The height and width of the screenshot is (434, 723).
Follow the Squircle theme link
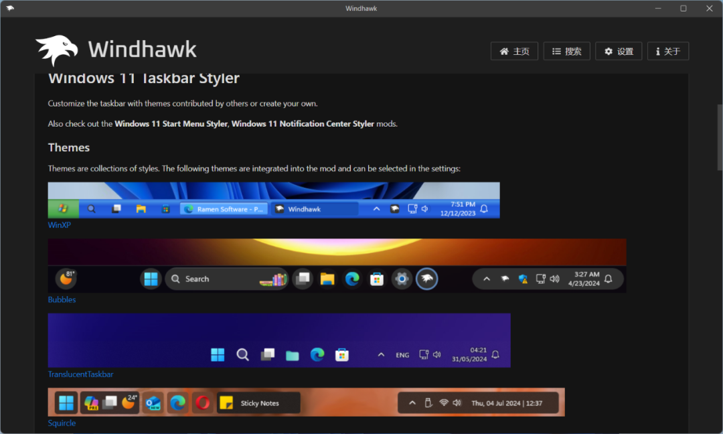point(62,423)
